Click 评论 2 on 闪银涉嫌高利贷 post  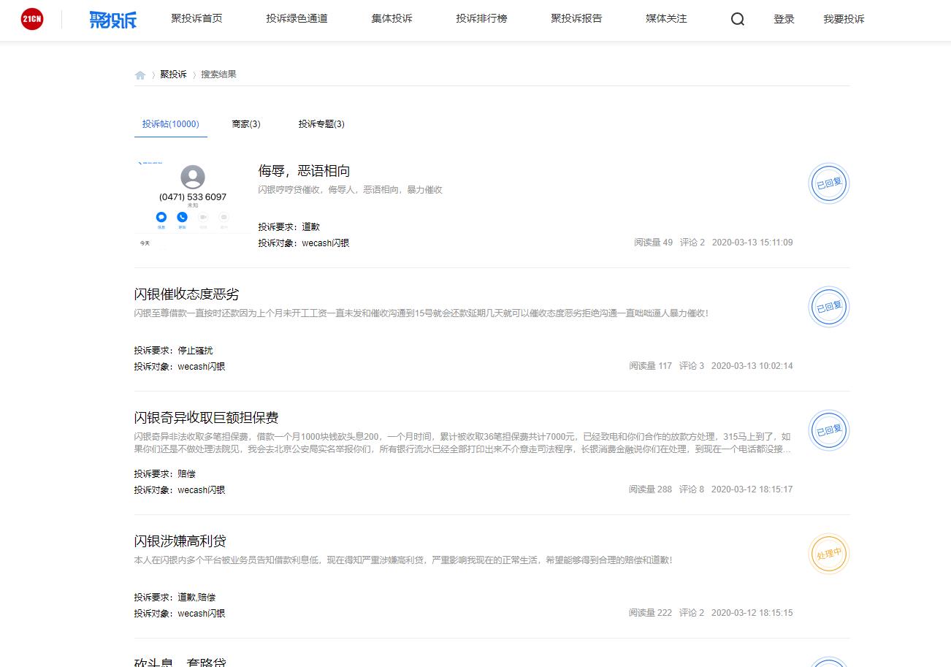tap(692, 613)
